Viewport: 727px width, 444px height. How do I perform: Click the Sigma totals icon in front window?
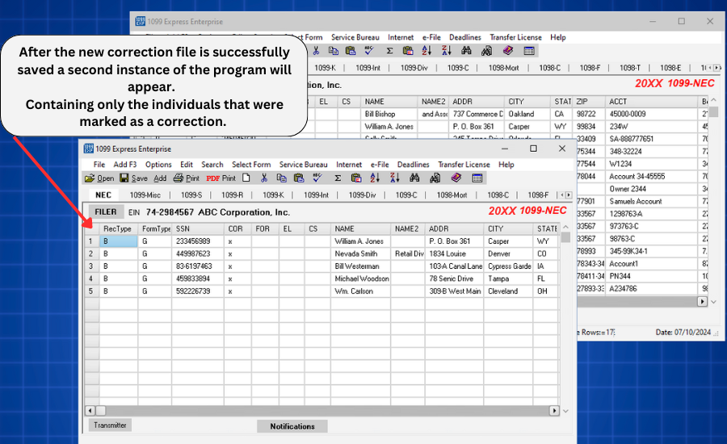pos(338,178)
